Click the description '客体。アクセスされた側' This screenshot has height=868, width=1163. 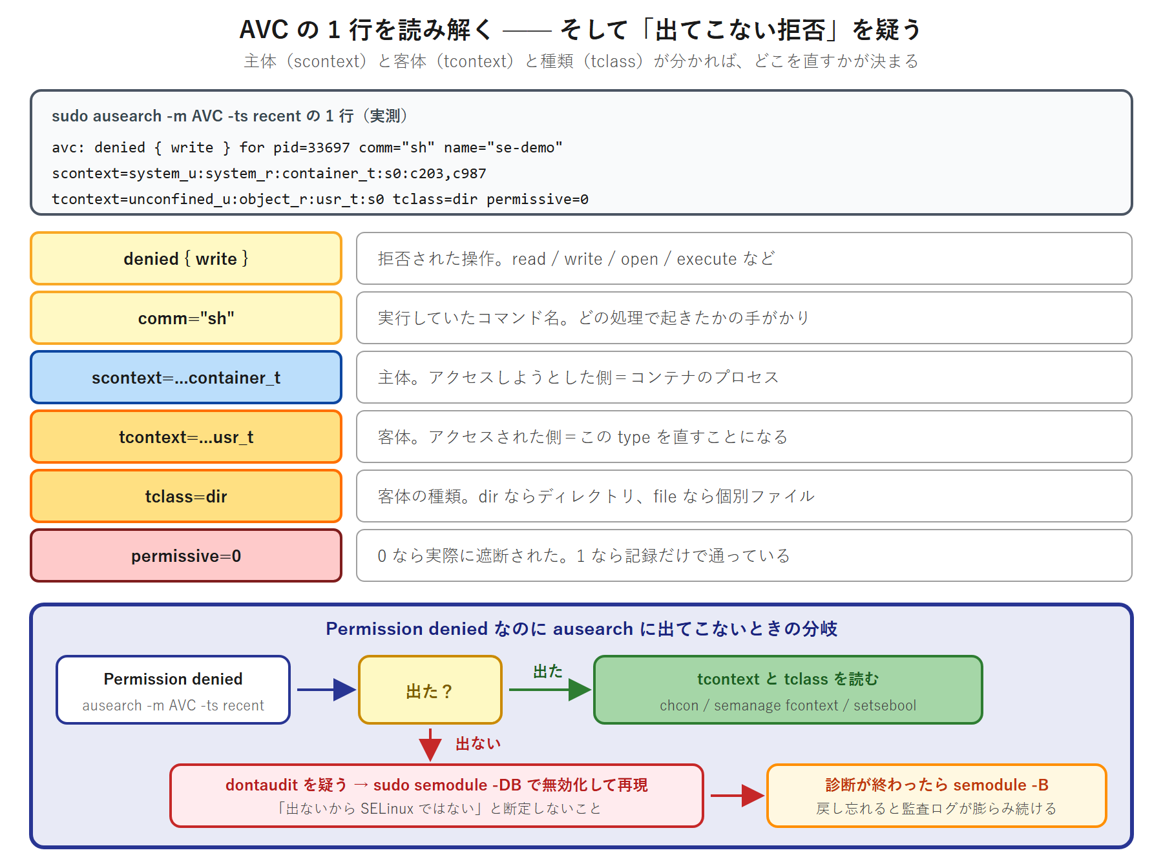[744, 437]
